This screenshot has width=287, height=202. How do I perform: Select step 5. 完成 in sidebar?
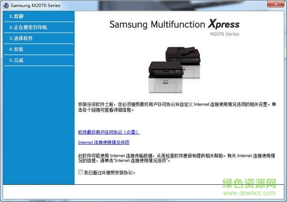point(39,60)
